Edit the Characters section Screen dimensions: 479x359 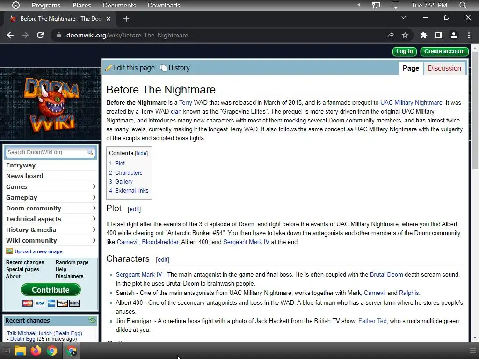coord(162,259)
